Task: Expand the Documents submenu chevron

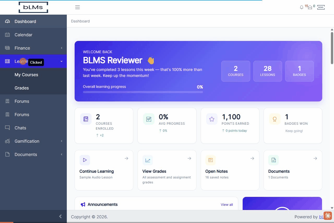Action: 62,154
